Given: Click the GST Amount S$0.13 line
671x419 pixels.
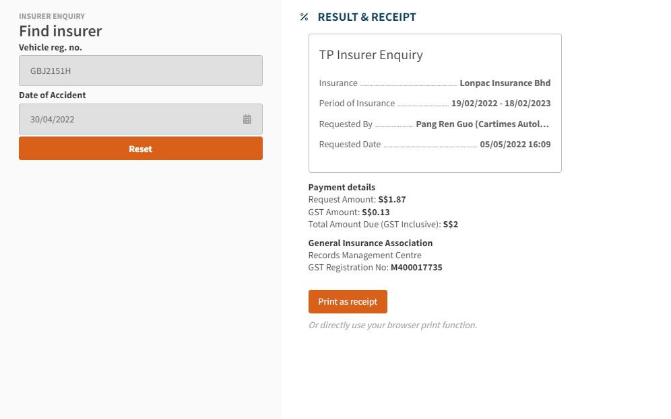Looking at the screenshot, I should [x=349, y=212].
